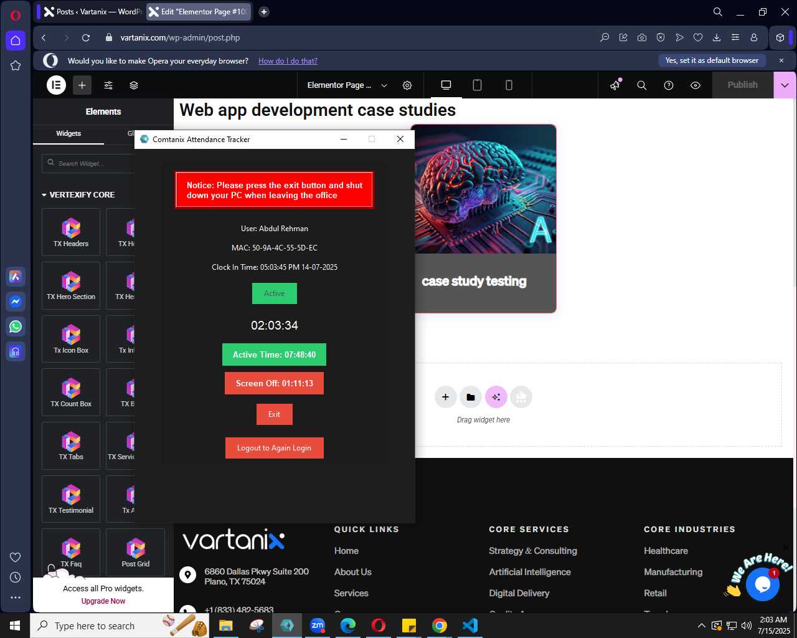Open page settings gear icon

click(407, 85)
